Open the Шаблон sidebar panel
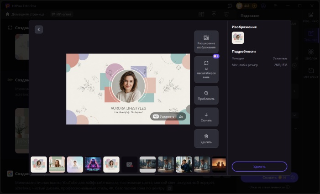 pos(310,54)
